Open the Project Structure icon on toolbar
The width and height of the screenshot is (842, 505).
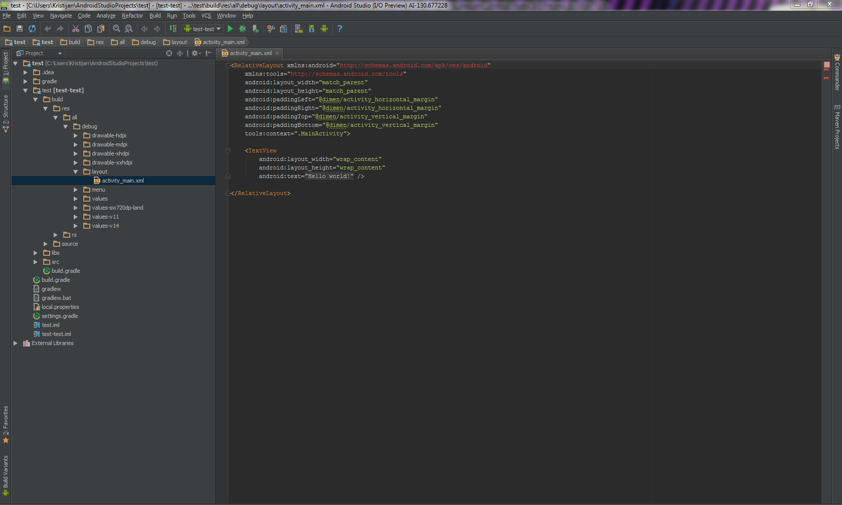tap(284, 29)
